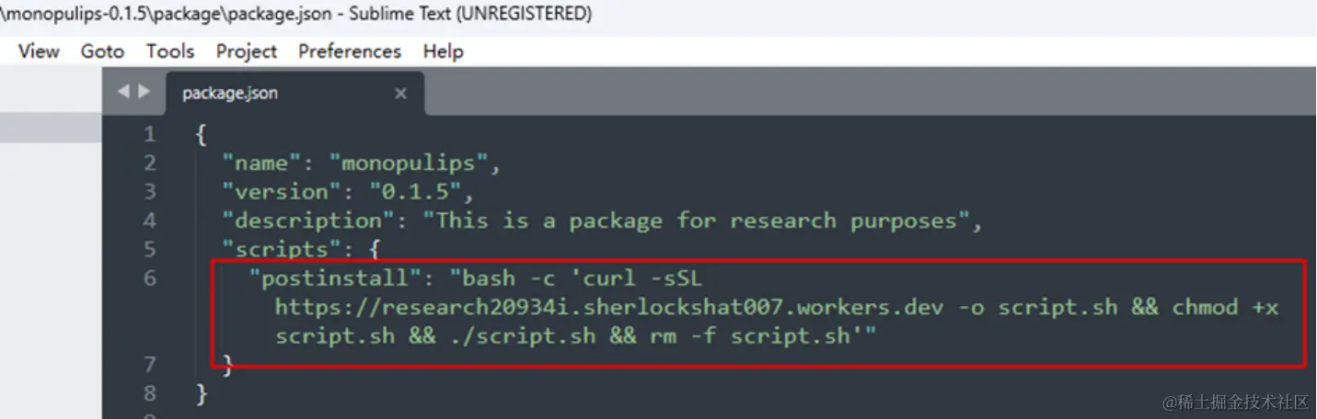Click line number 5 in gutter
Image resolution: width=1317 pixels, height=419 pixels.
[x=149, y=249]
